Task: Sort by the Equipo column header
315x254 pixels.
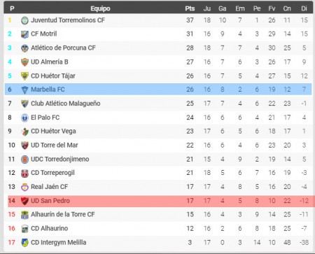Action: tap(100, 8)
